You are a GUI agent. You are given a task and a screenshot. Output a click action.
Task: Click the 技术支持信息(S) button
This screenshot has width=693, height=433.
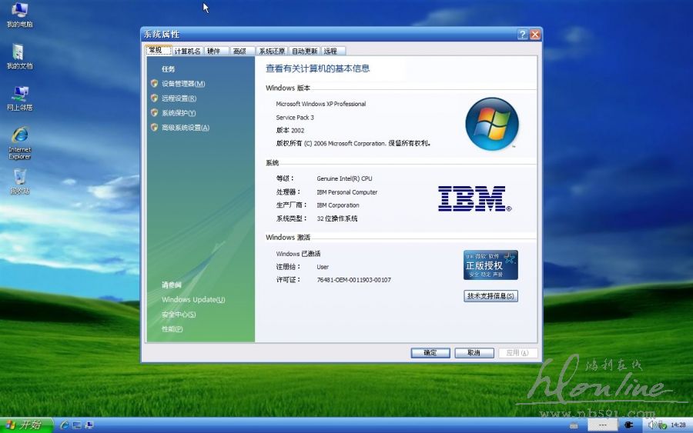coord(490,296)
